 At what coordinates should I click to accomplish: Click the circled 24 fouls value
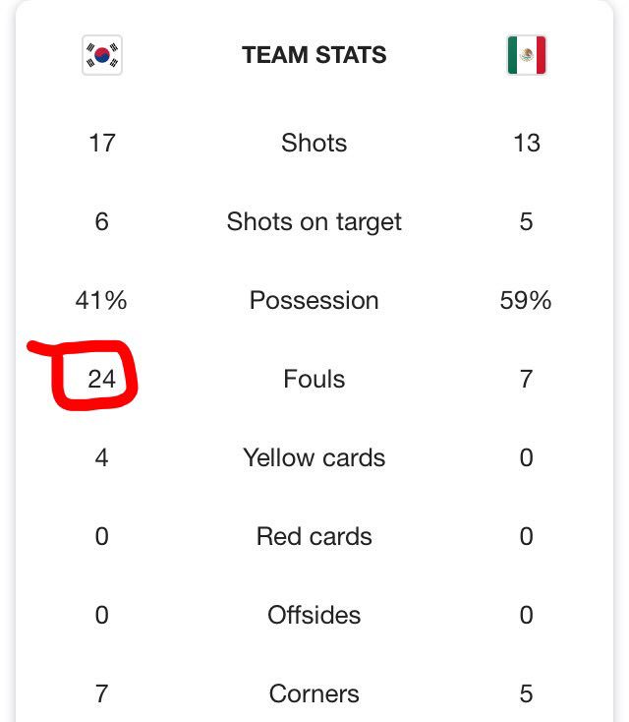click(101, 379)
